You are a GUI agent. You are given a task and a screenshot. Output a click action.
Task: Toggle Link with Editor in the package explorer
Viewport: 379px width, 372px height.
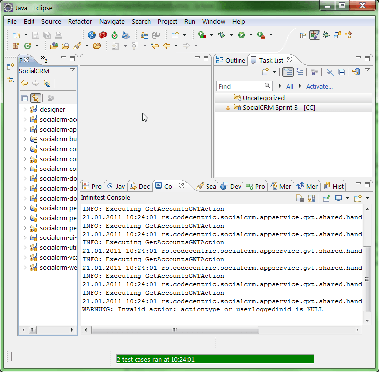pyautogui.click(x=35, y=98)
